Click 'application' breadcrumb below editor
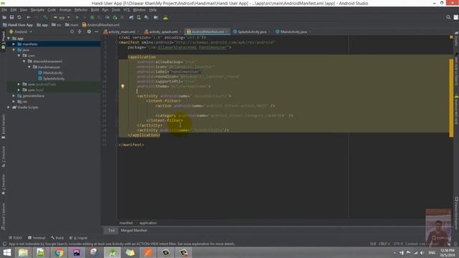 pyautogui.click(x=148, y=223)
